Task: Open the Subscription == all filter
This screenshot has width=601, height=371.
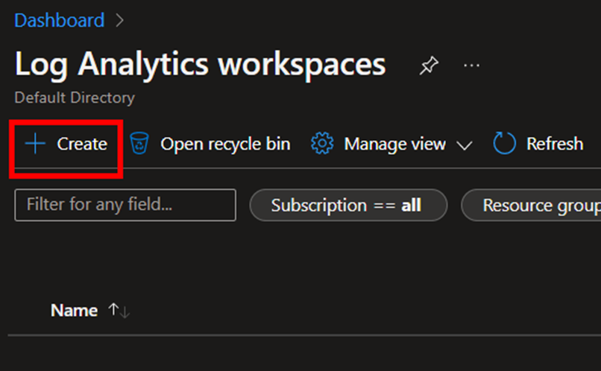Action: coord(348,205)
